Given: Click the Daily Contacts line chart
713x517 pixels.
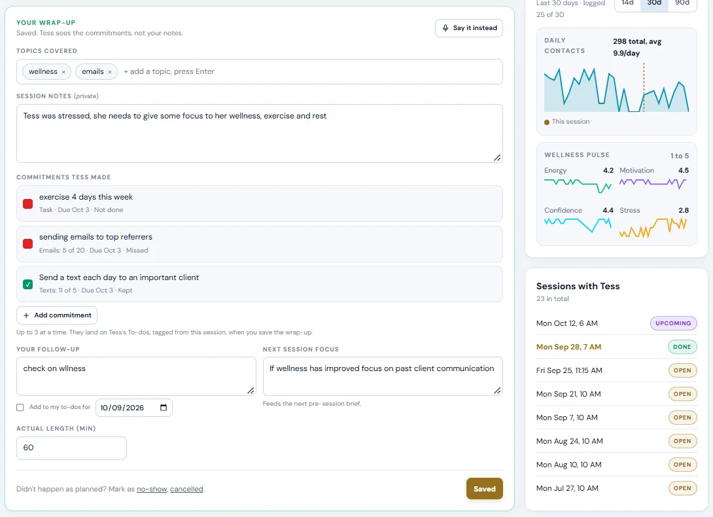Looking at the screenshot, I should 617,88.
